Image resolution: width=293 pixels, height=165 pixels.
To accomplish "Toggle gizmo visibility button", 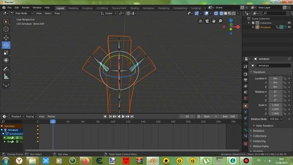I will pos(197,13).
